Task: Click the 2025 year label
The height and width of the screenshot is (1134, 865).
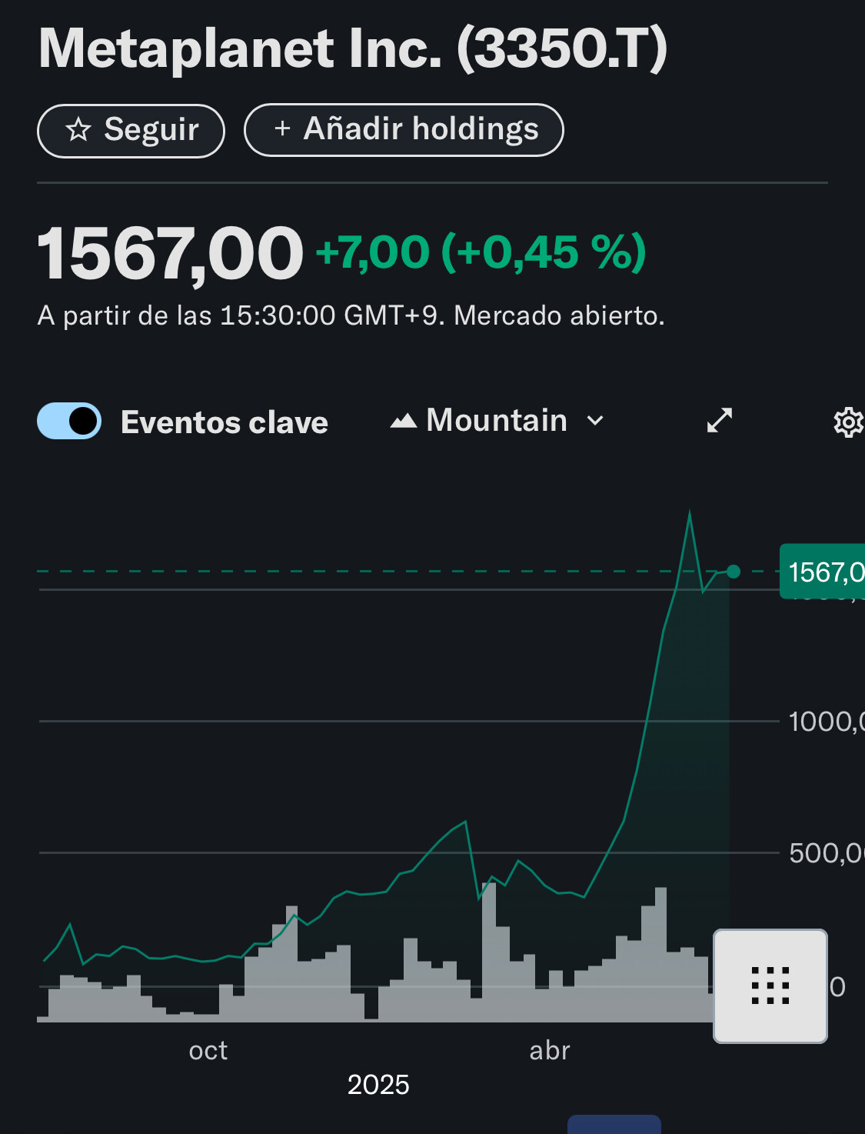Action: (378, 1085)
